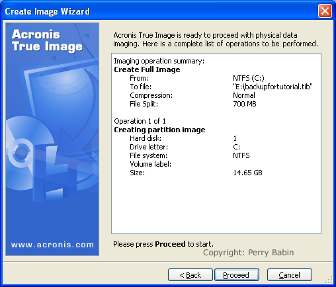Click the Drive letter C: value
336x287 pixels.
237,147
